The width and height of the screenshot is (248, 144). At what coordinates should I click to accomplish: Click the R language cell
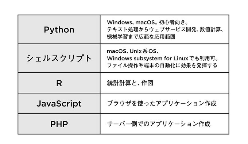(59, 83)
